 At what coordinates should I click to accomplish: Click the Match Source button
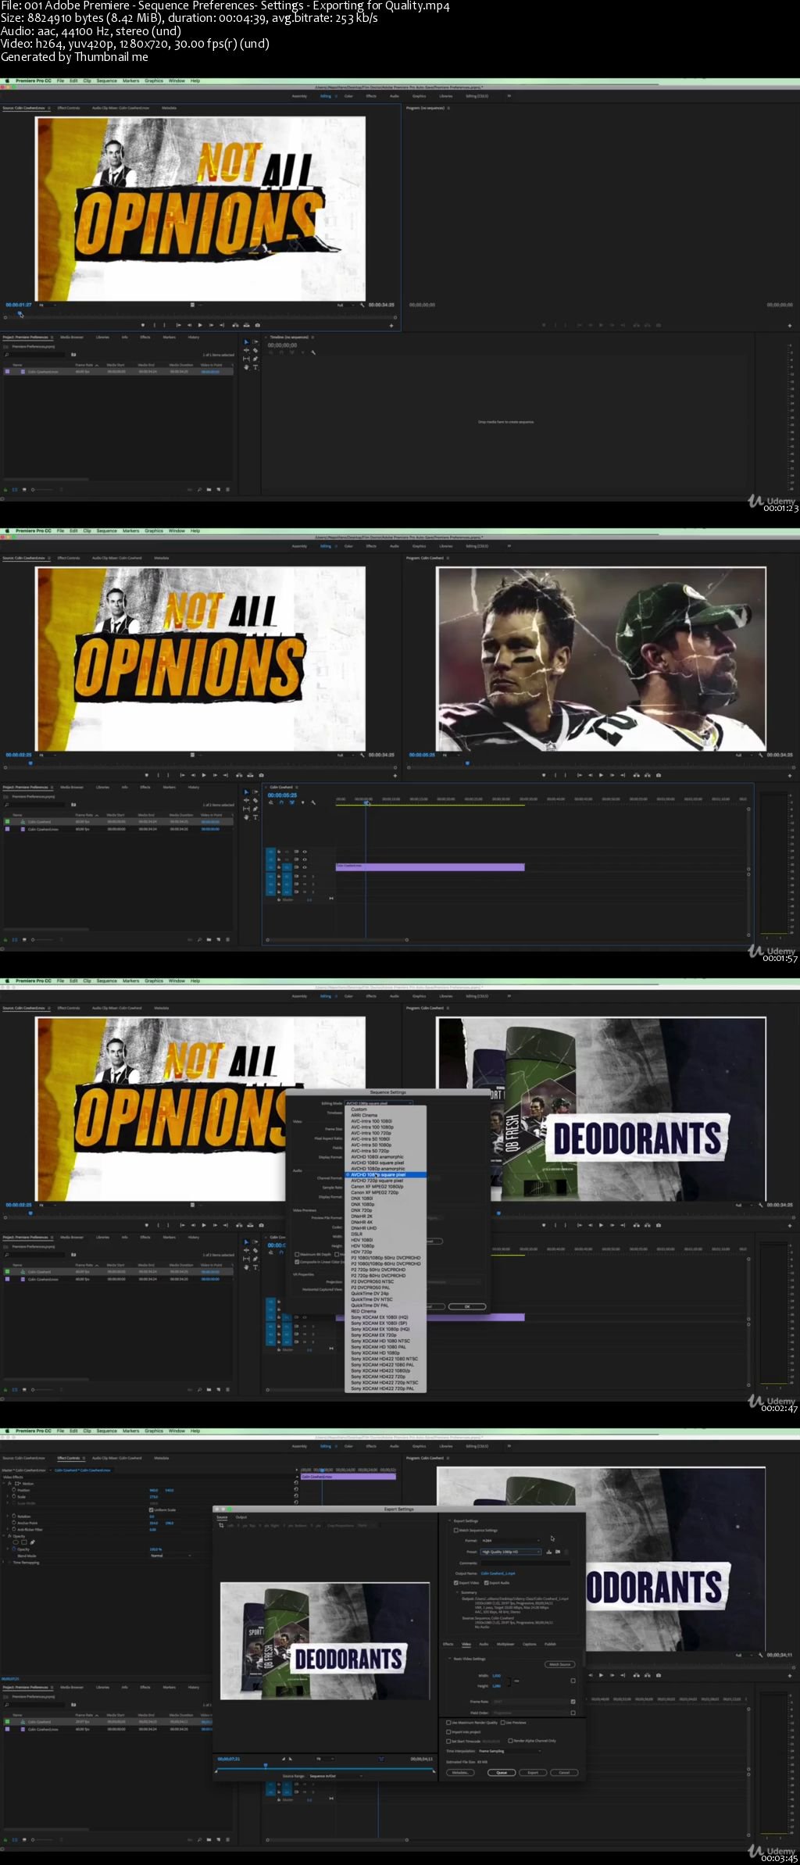[559, 1664]
